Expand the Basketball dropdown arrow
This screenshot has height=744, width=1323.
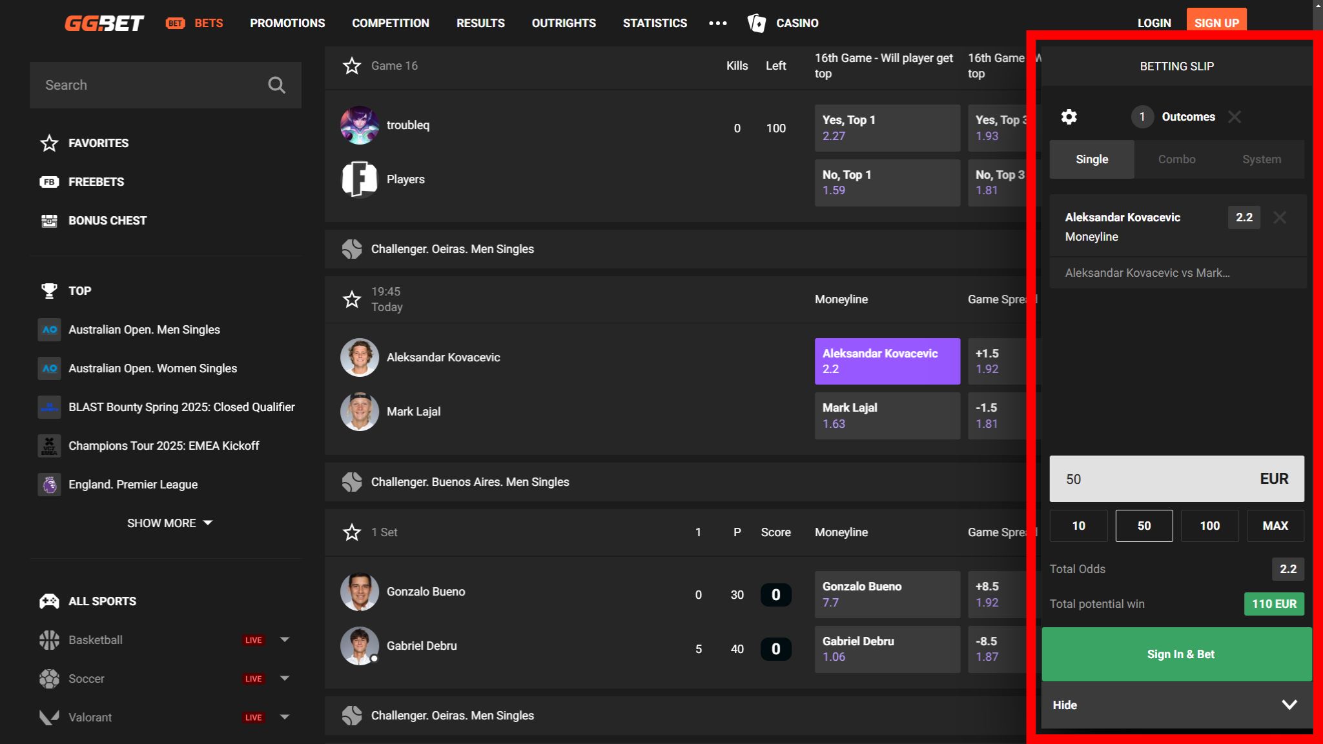pos(285,639)
